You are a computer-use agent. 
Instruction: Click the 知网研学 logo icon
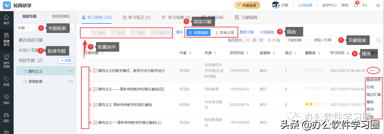(x=7, y=5)
